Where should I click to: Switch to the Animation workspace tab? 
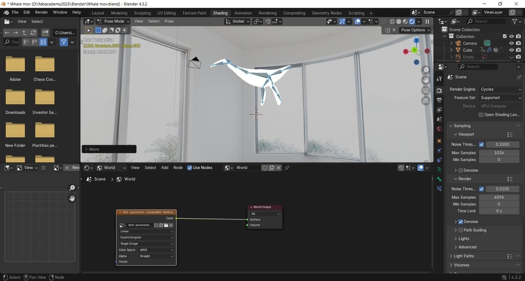(243, 13)
